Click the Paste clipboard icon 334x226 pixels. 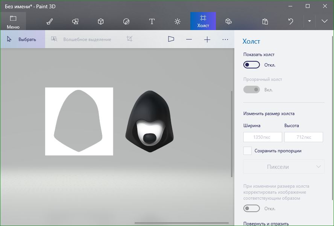pos(265,21)
